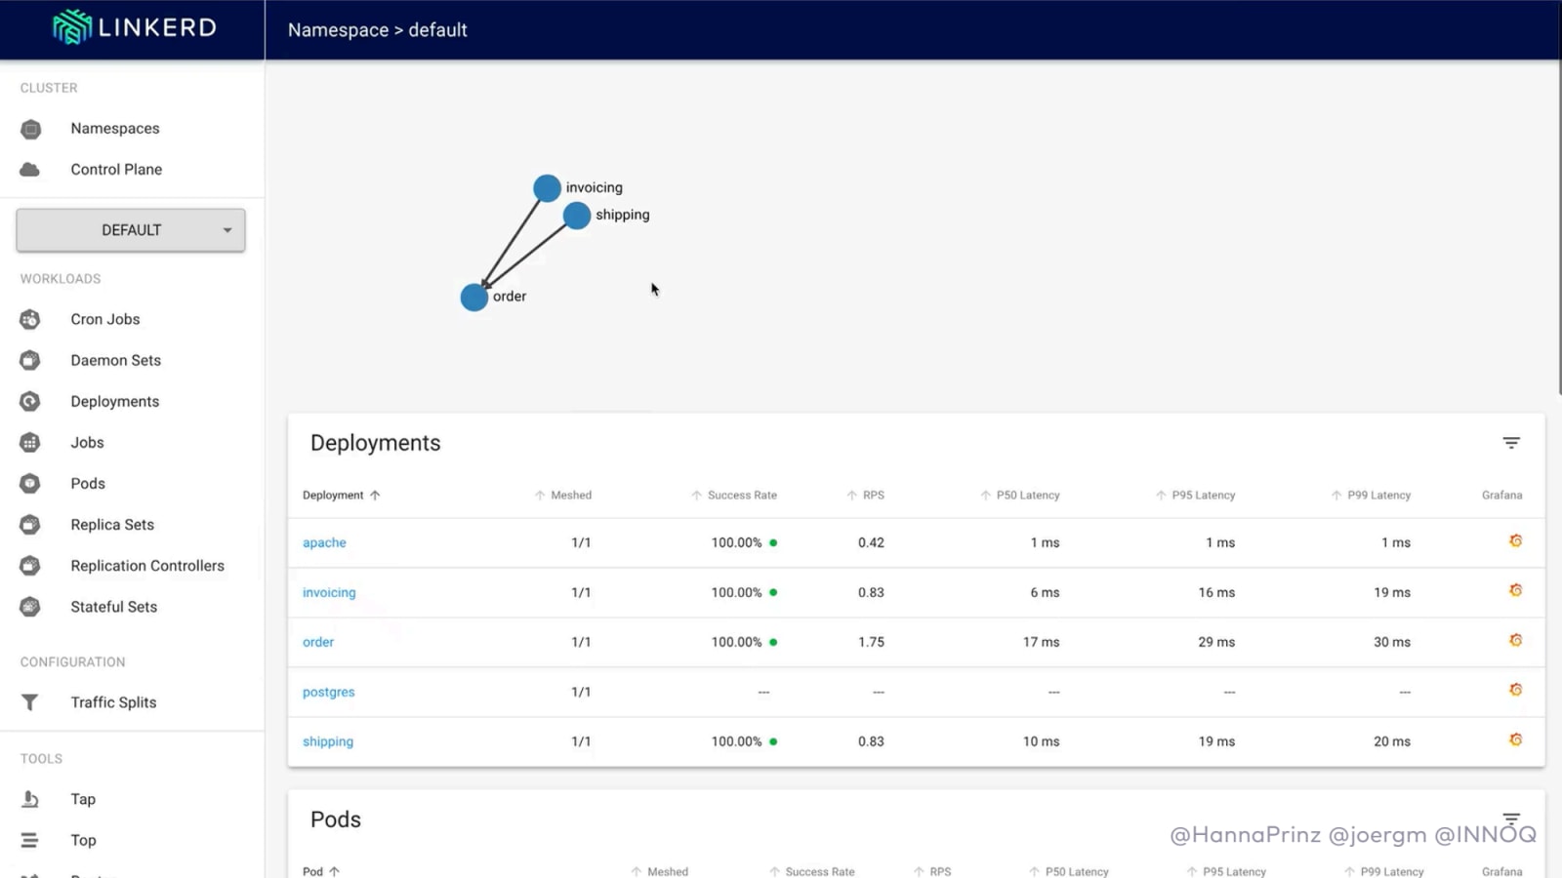This screenshot has width=1562, height=878.
Task: Click the page vertical scrollbar
Action: (1558, 226)
